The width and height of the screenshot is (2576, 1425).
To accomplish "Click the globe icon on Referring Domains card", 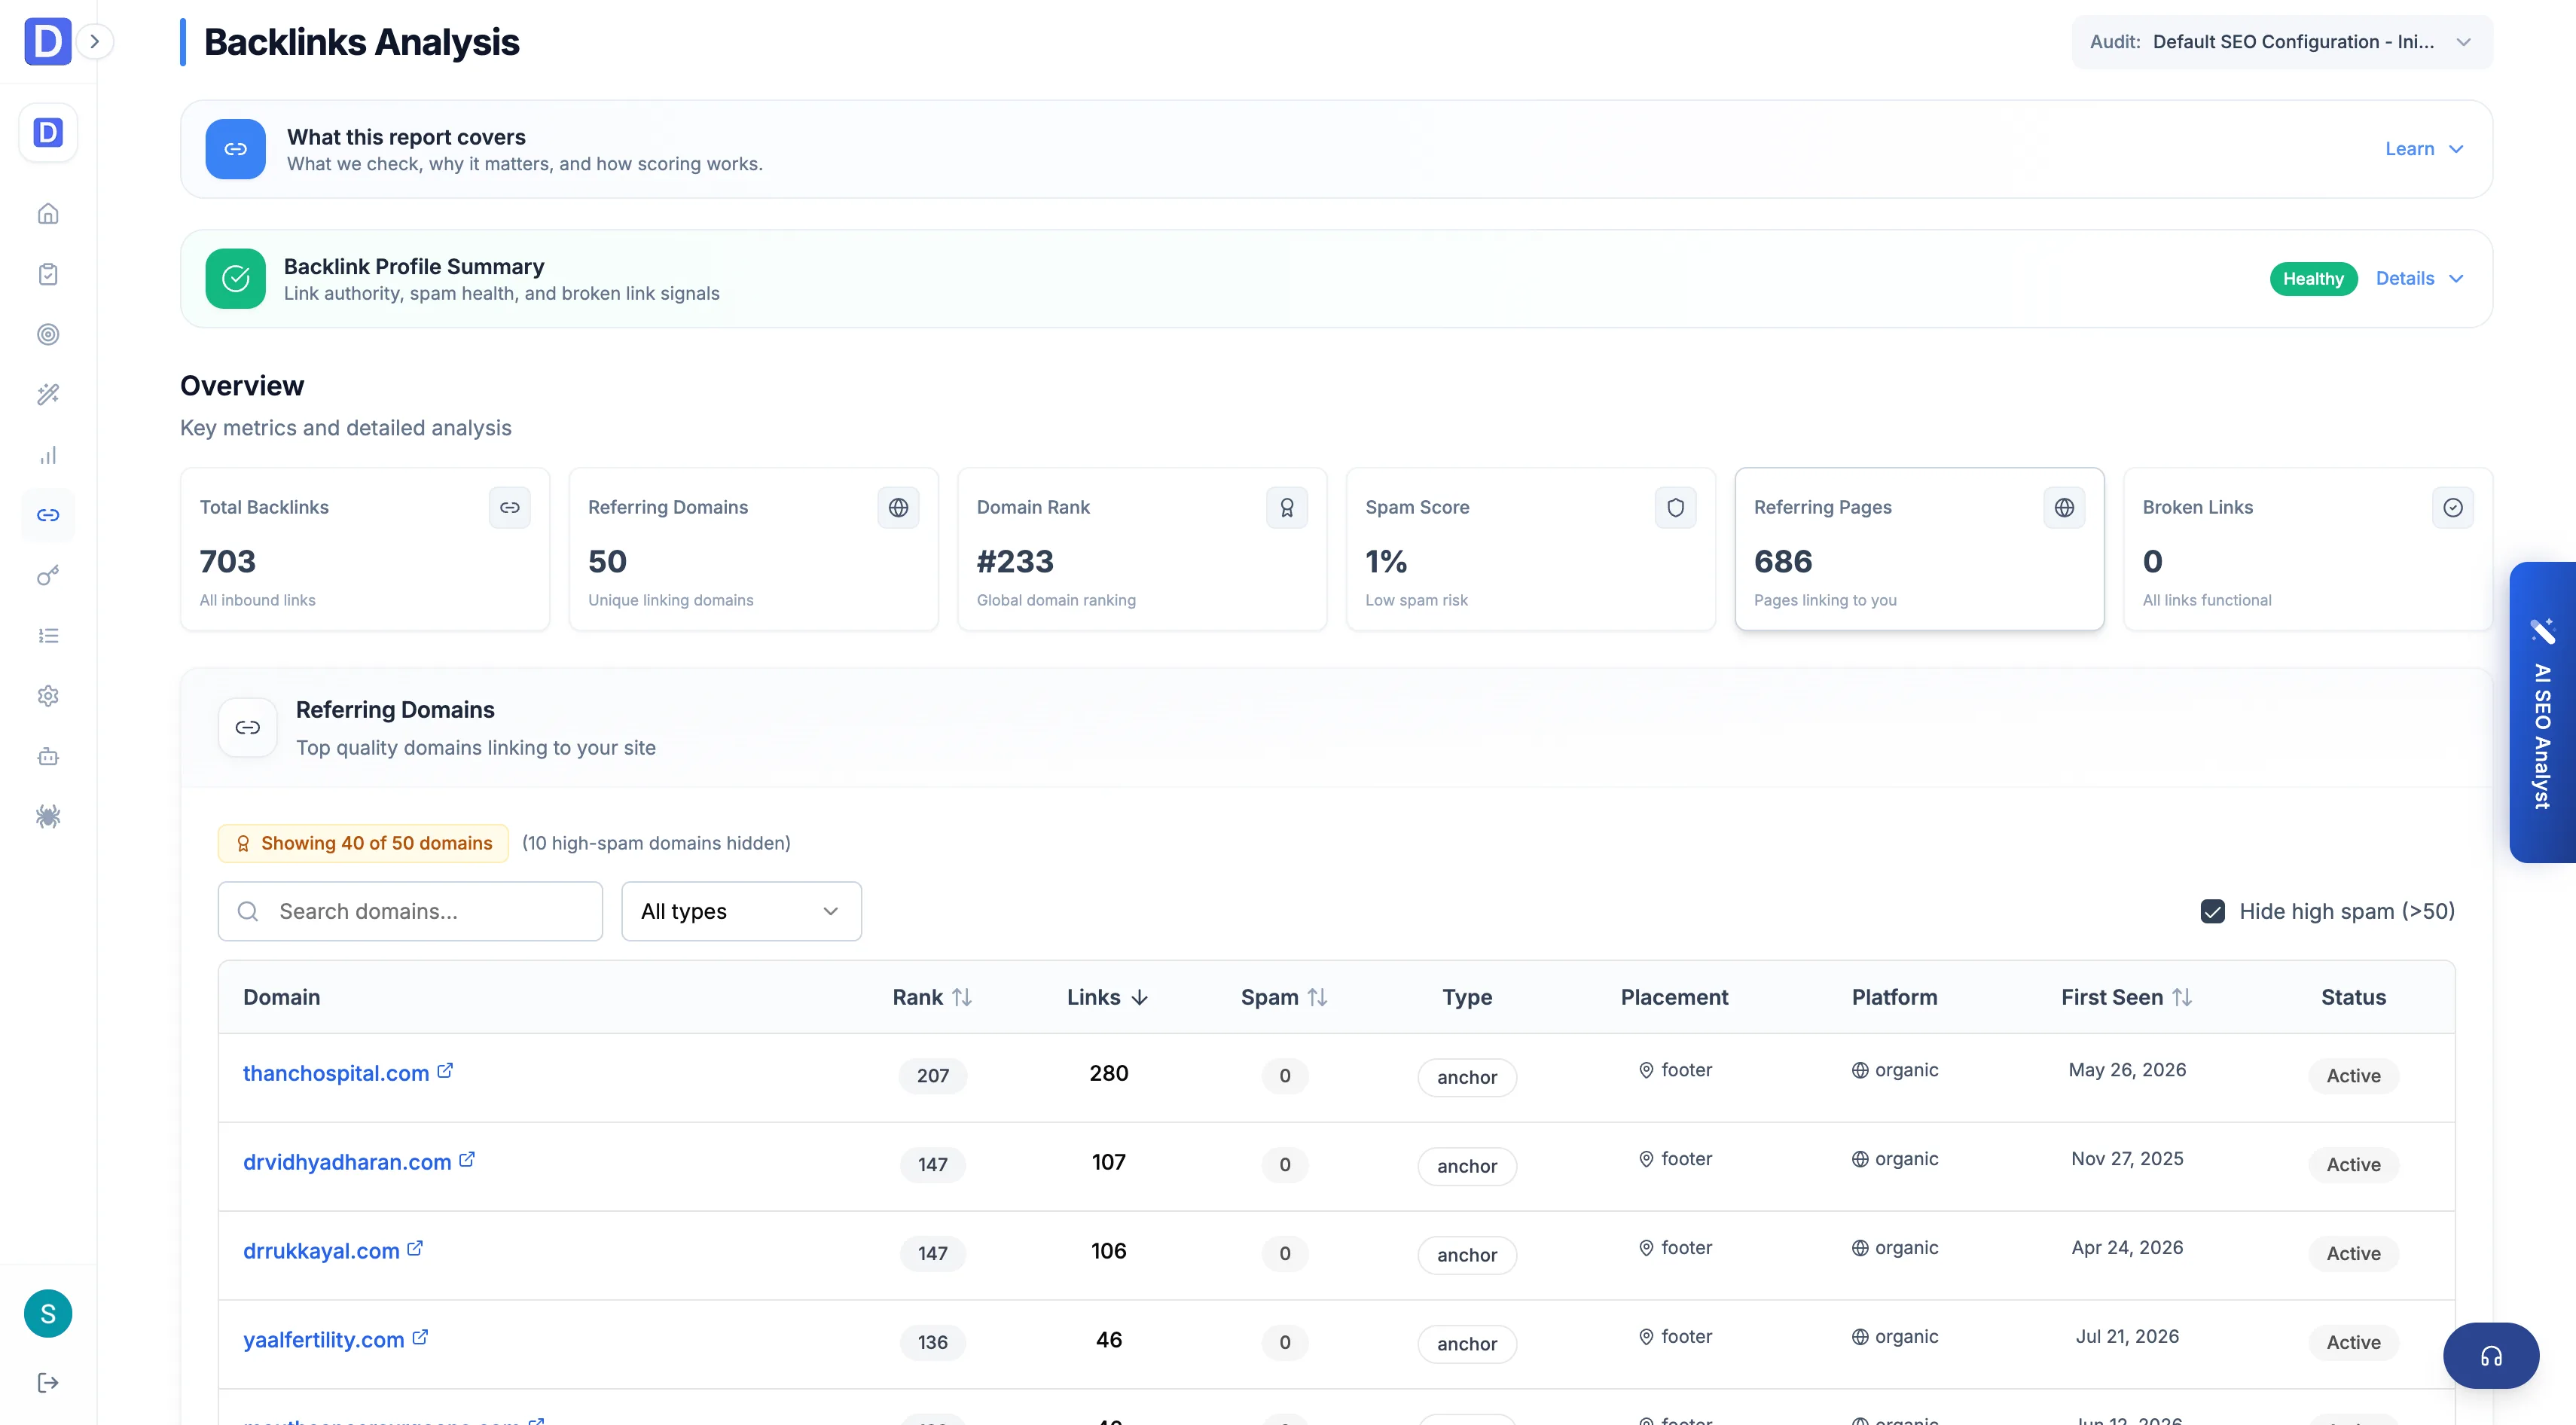I will pyautogui.click(x=898, y=507).
